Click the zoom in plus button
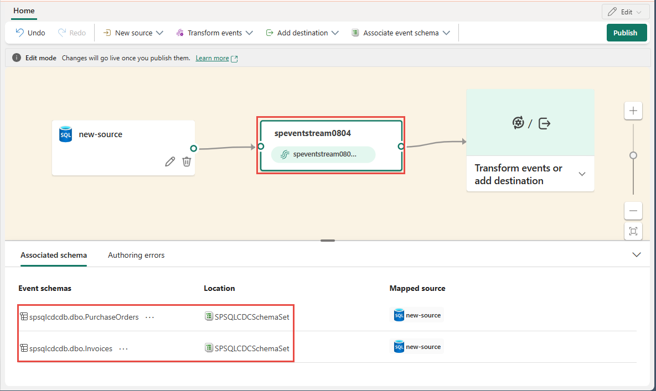The image size is (656, 391). click(x=633, y=111)
